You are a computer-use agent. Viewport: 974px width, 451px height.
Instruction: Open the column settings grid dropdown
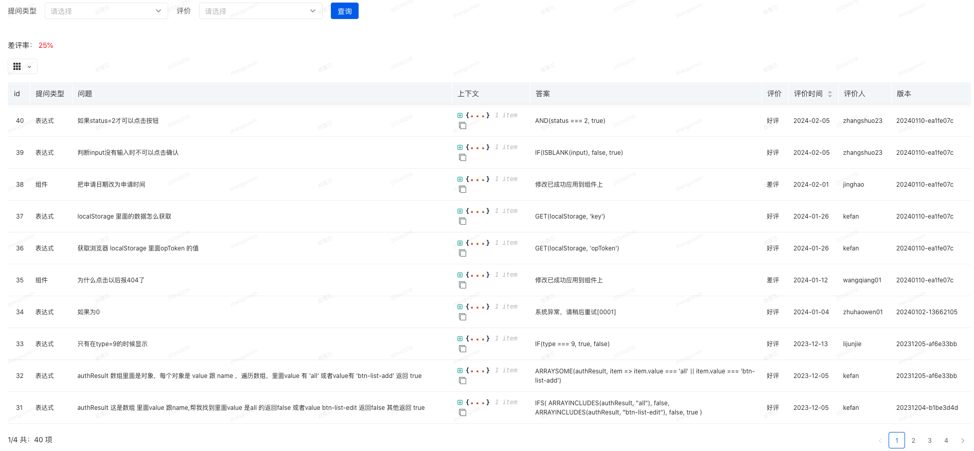tap(23, 66)
